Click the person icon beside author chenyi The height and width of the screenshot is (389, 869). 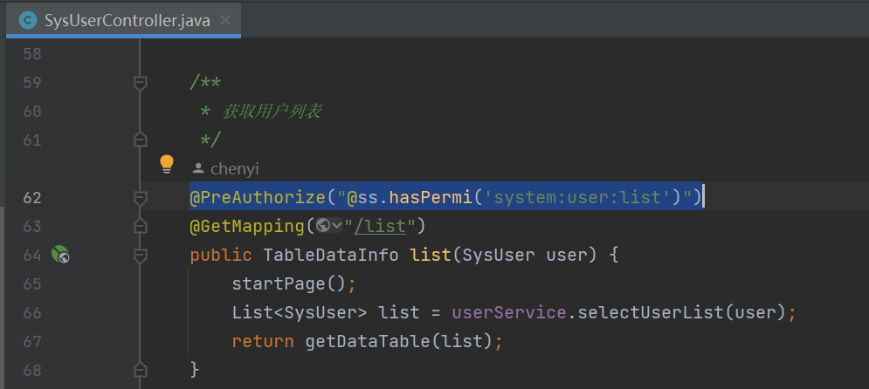click(198, 168)
